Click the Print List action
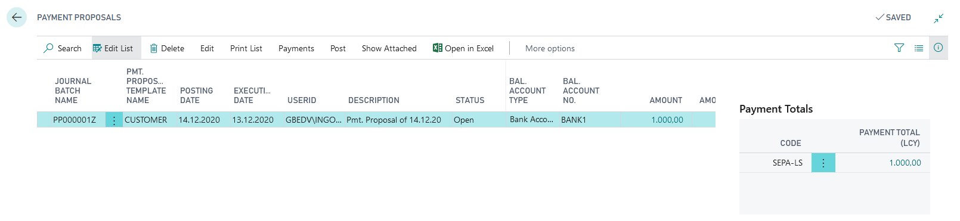This screenshot has width=960, height=221. coord(246,48)
